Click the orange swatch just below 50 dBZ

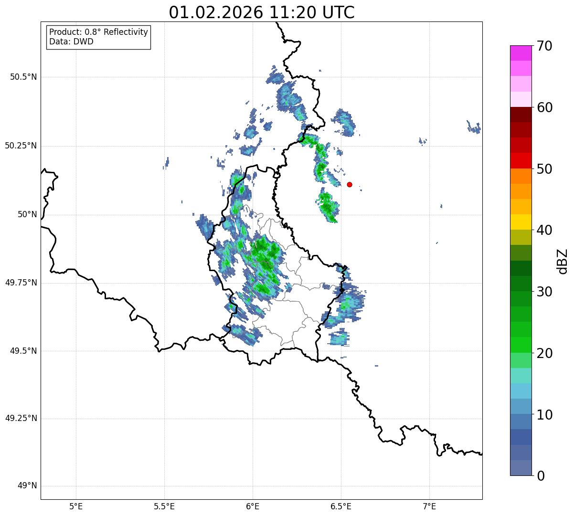click(521, 176)
